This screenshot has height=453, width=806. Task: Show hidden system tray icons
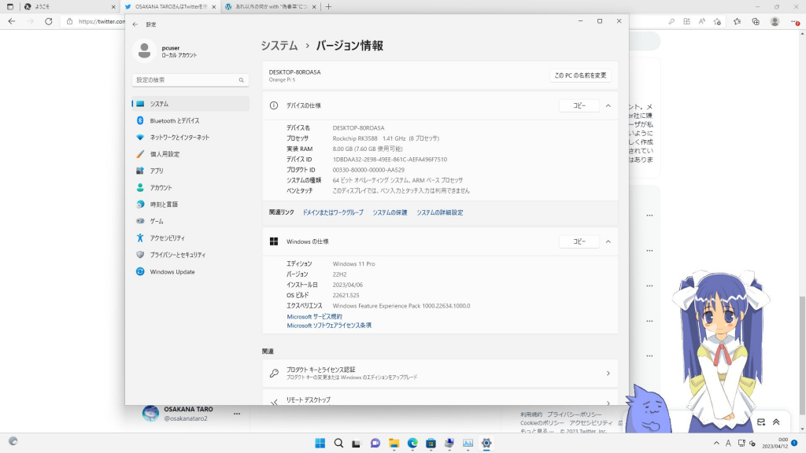[716, 444]
